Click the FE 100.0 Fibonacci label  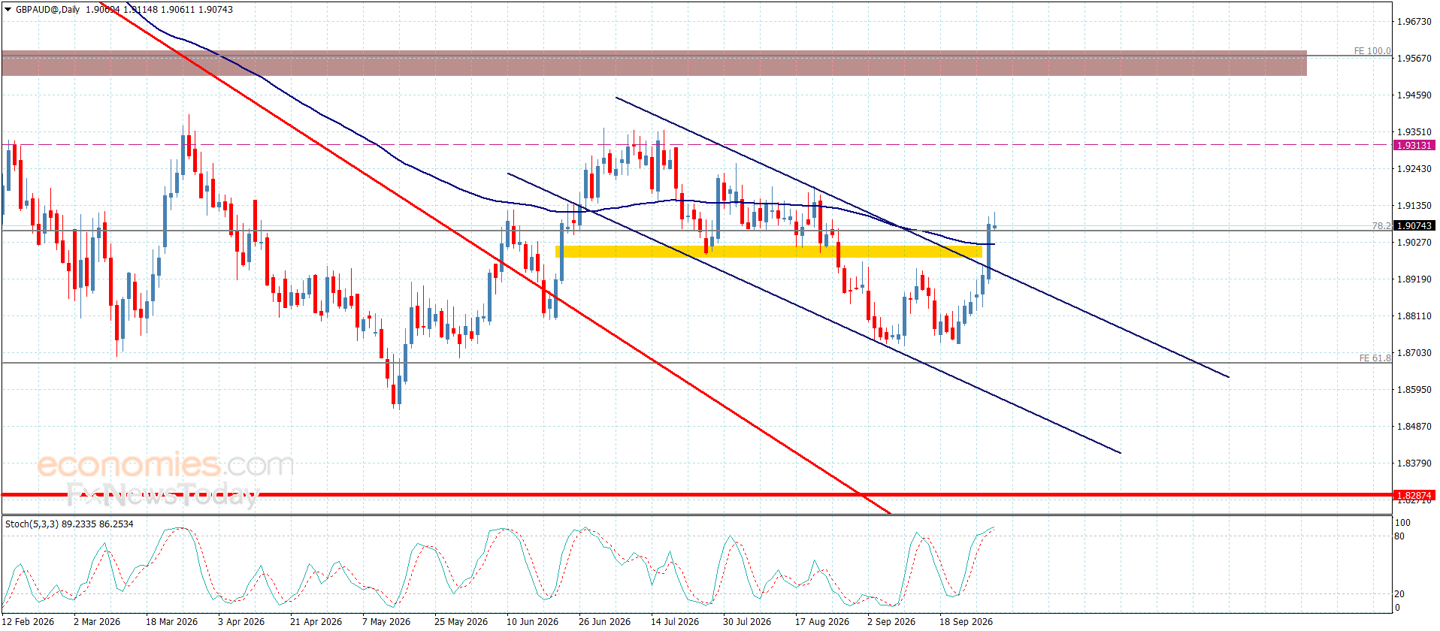[1372, 51]
